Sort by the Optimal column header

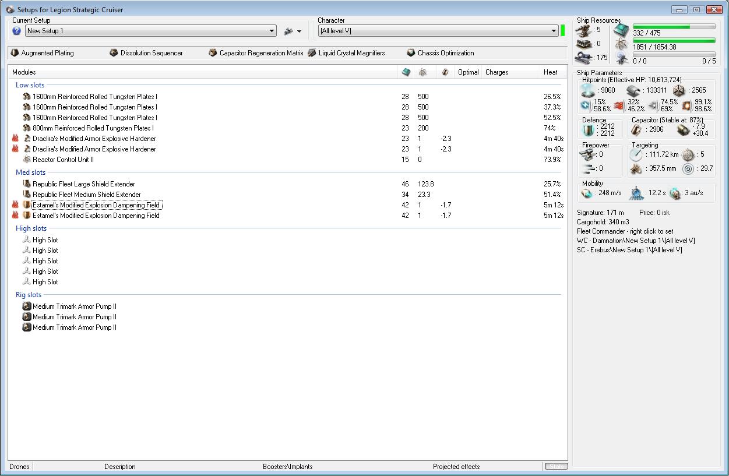pyautogui.click(x=469, y=72)
